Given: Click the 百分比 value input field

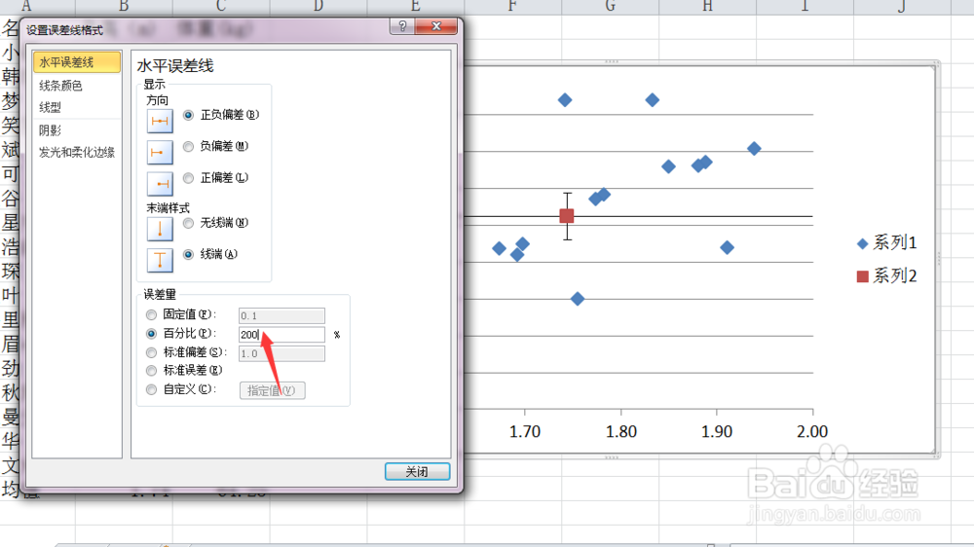Looking at the screenshot, I should (x=281, y=334).
